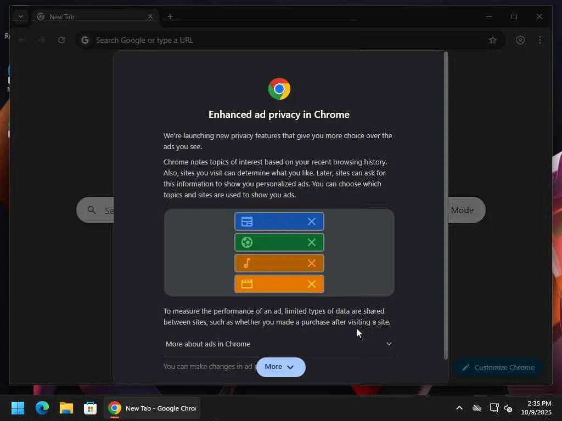Click the Chrome taskbar button

[x=152, y=408]
